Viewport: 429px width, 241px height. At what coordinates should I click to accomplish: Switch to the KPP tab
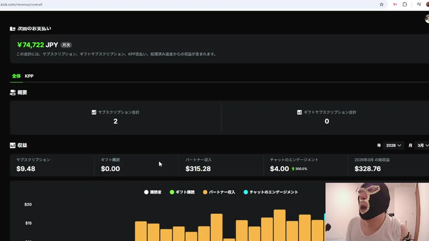click(29, 76)
